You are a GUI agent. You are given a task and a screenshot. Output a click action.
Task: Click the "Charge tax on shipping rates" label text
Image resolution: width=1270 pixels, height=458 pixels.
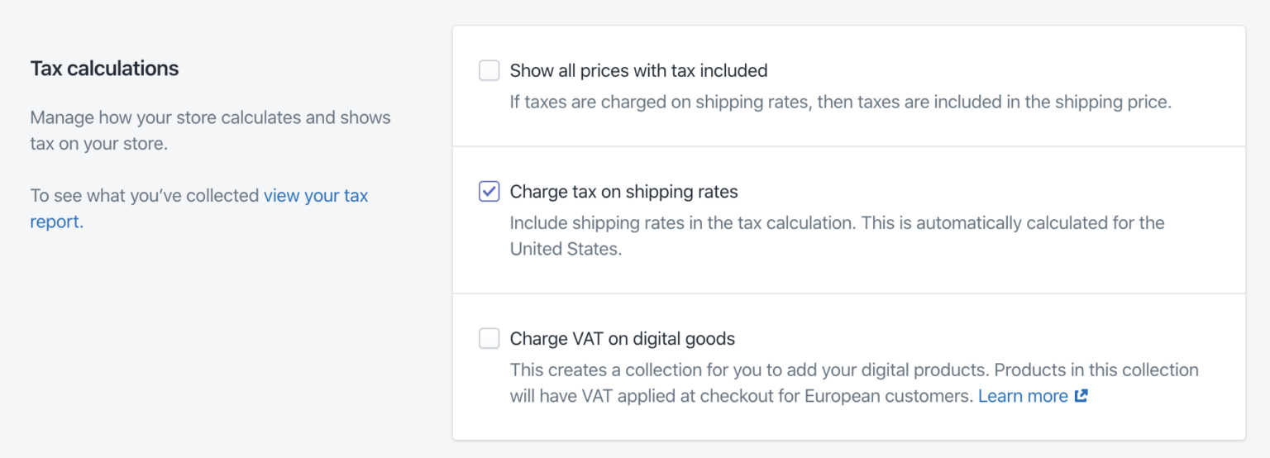(623, 192)
